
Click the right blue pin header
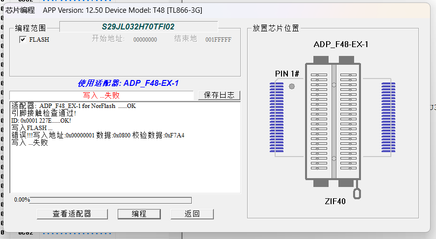point(389,117)
